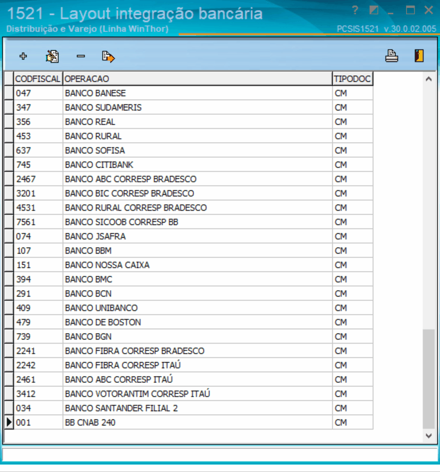Select the BANCO RURAL row with code 453
Screen dimensions: 440x472
click(x=189, y=136)
